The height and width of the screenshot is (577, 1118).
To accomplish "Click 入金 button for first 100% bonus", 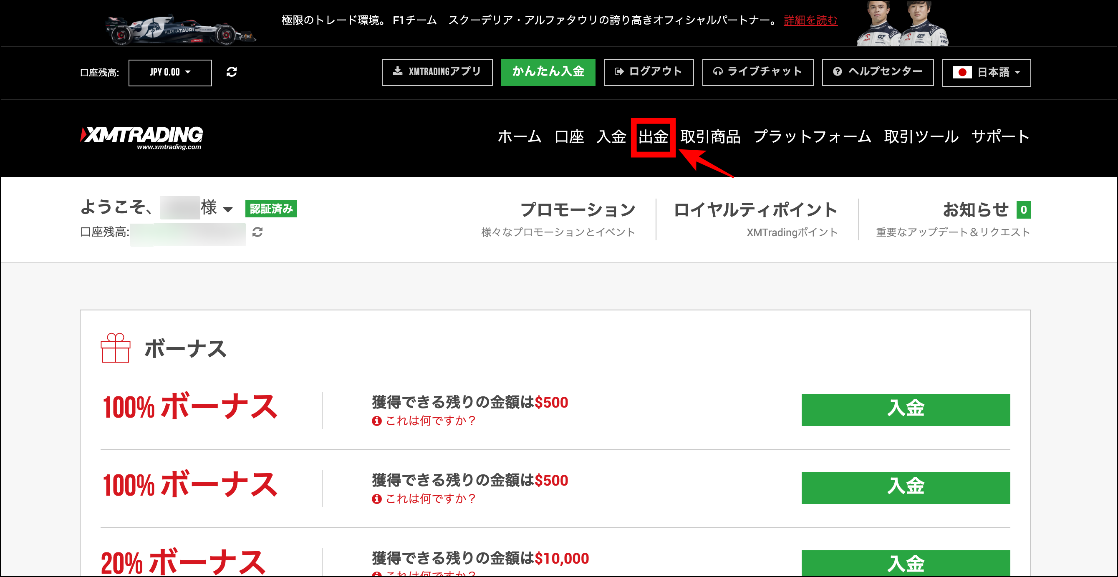I will [x=905, y=410].
